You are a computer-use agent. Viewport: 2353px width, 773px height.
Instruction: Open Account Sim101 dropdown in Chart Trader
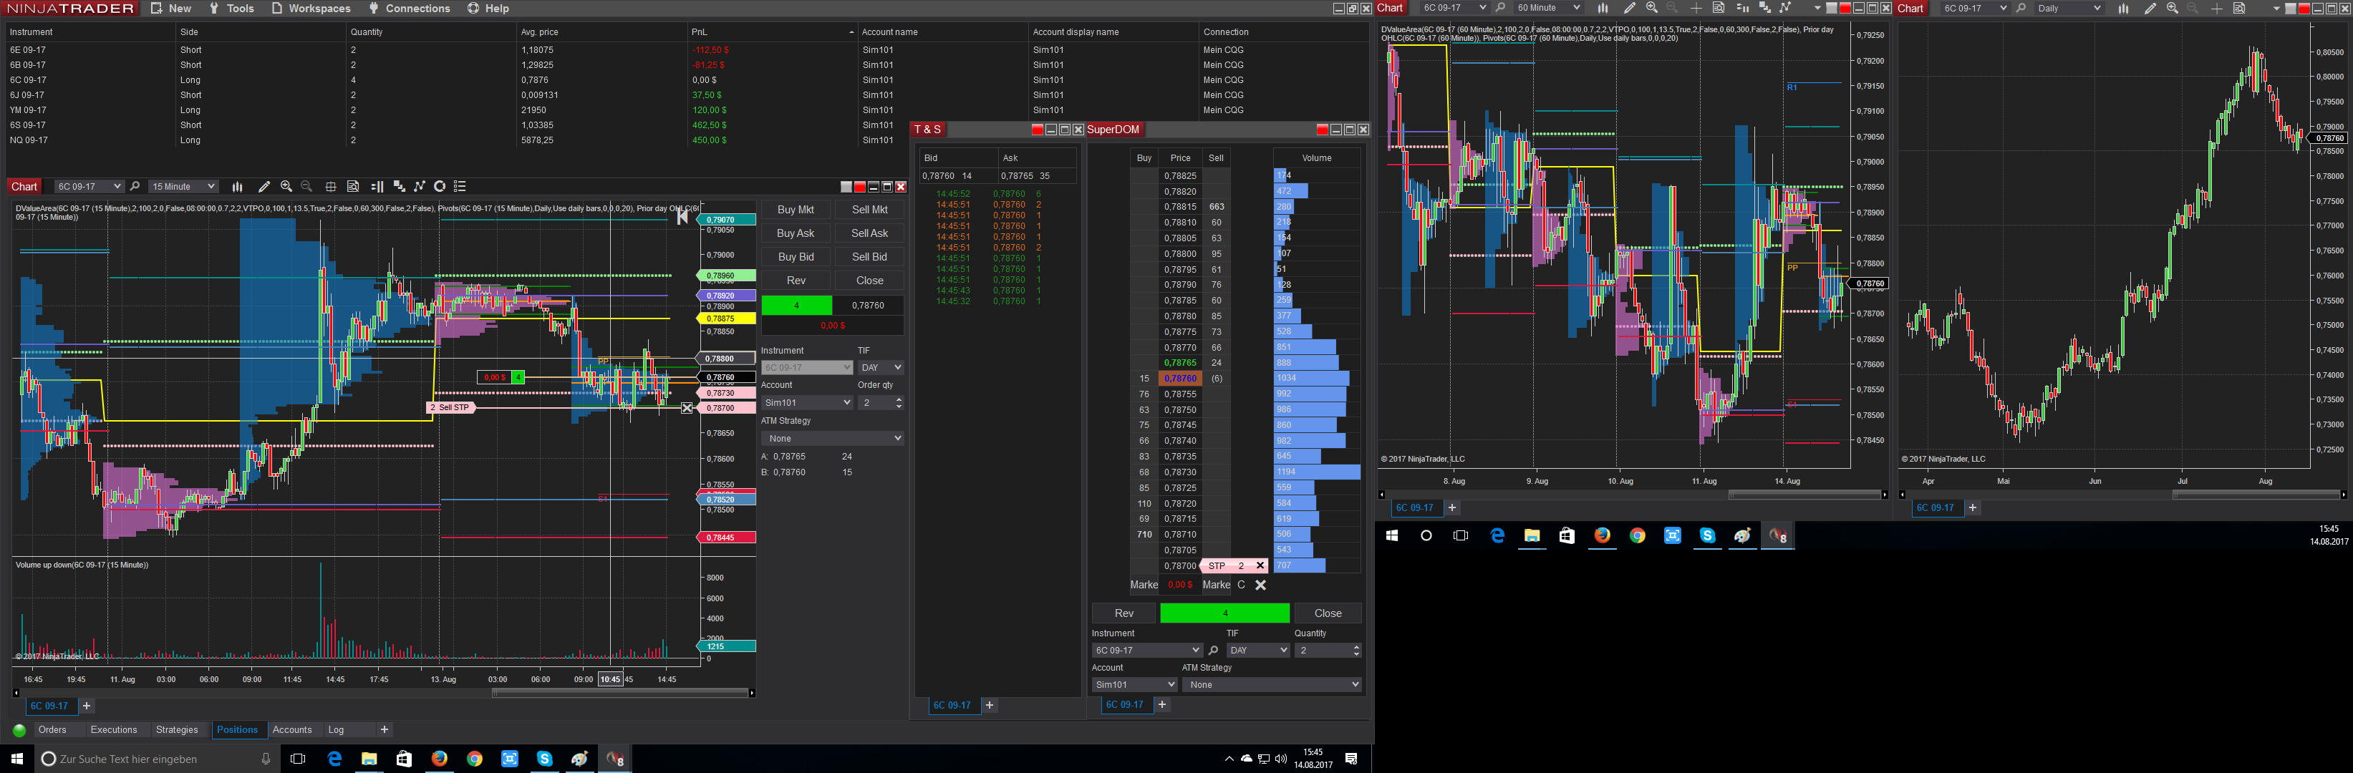pos(806,402)
